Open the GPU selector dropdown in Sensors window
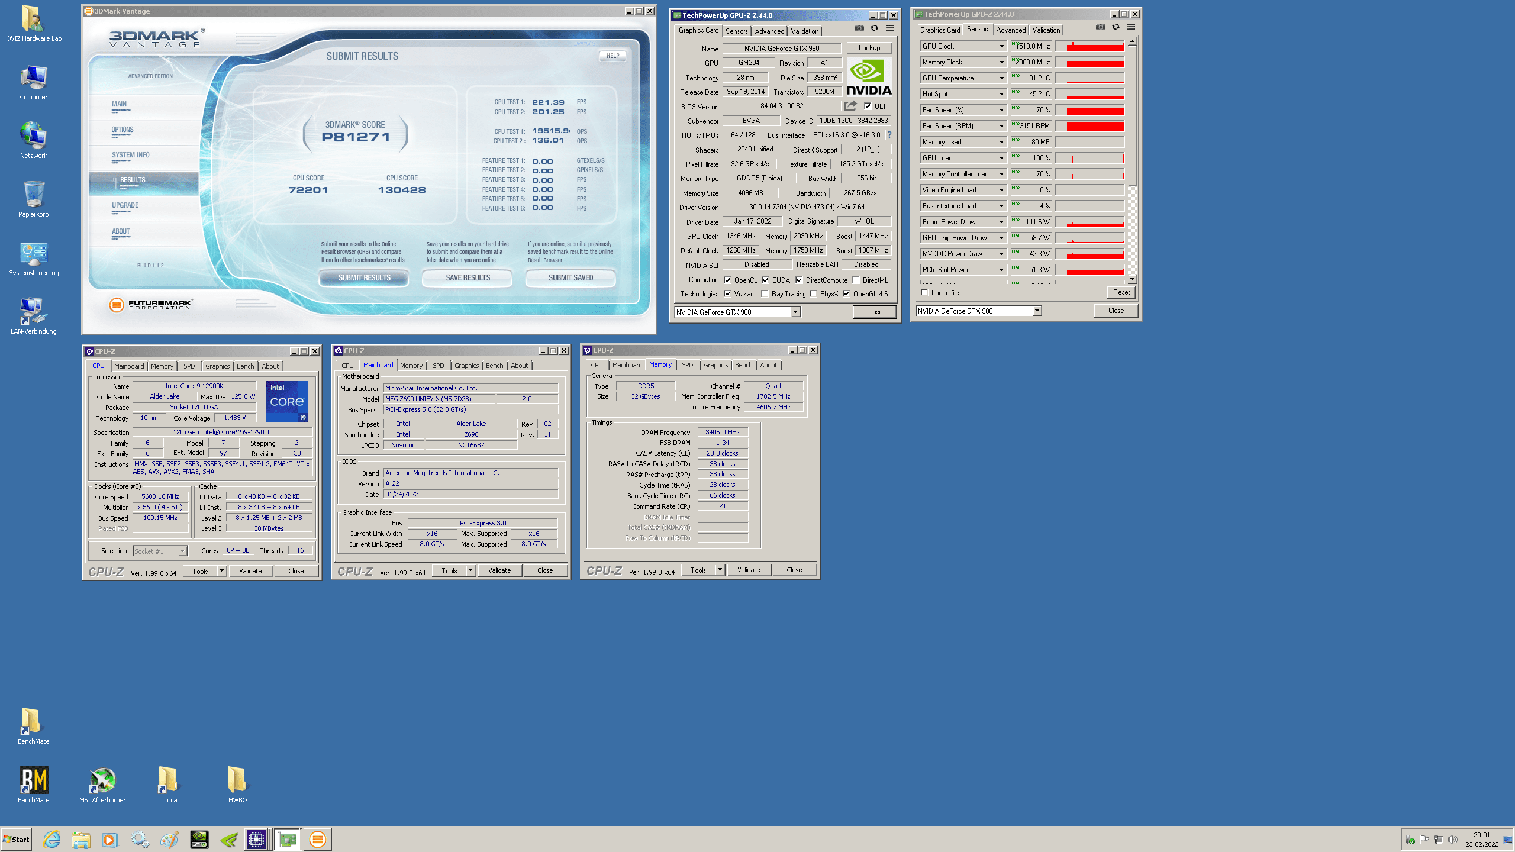Screen dimensions: 1515x852 click(1037, 311)
